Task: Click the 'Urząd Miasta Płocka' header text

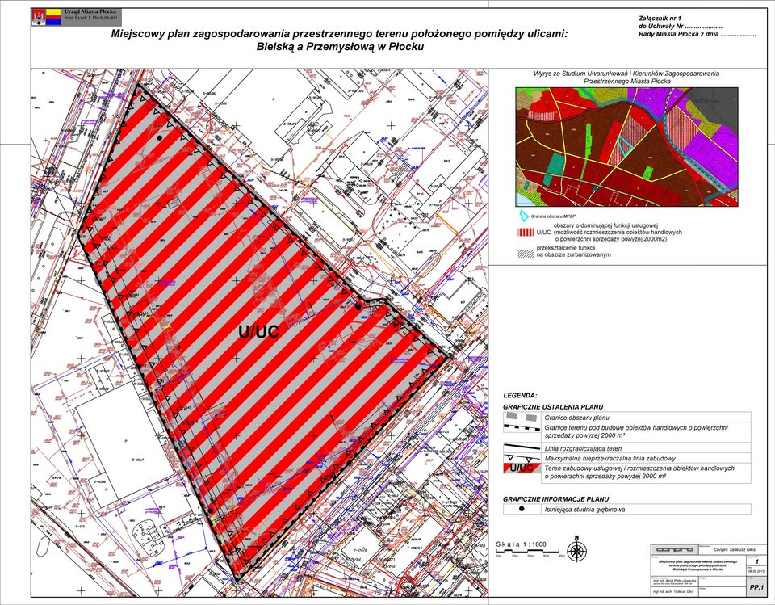Action: coord(90,11)
